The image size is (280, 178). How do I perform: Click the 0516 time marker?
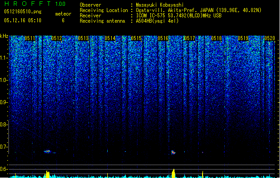tap(163, 38)
